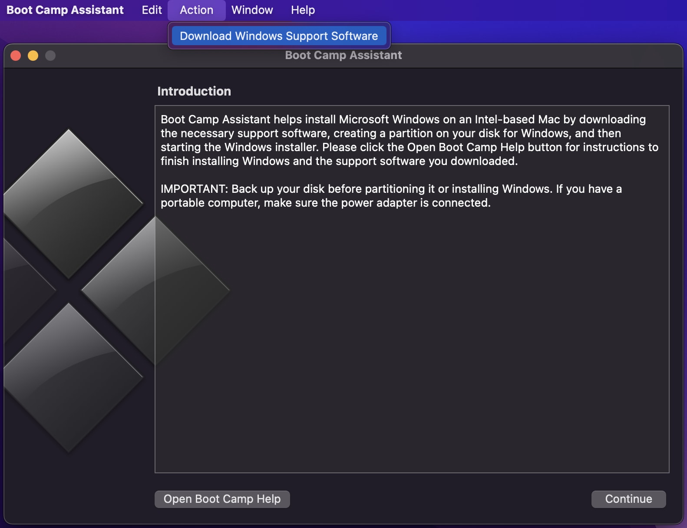Open the Window menu

tap(252, 10)
